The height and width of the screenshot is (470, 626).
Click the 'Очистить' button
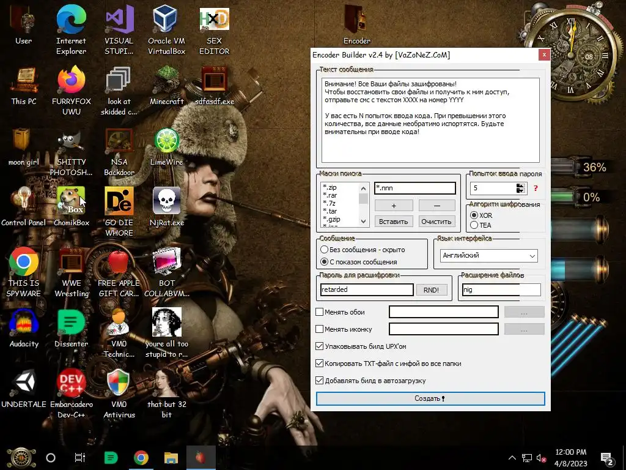coord(436,222)
